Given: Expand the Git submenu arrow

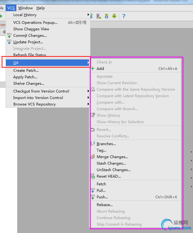Looking at the screenshot, I should [88, 63].
